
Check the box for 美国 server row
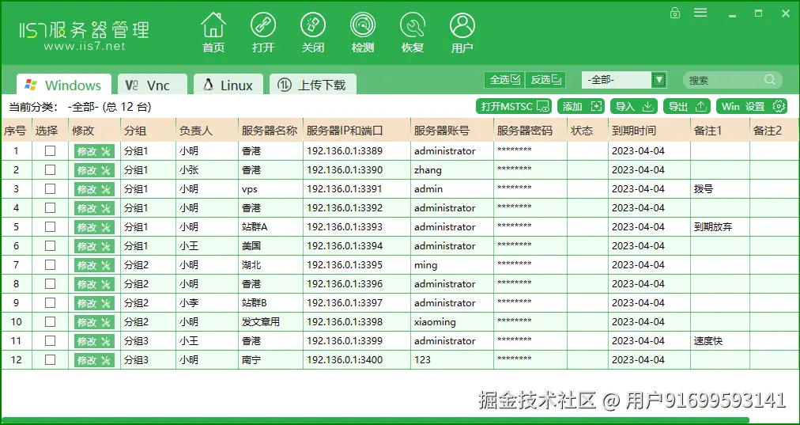(50, 245)
